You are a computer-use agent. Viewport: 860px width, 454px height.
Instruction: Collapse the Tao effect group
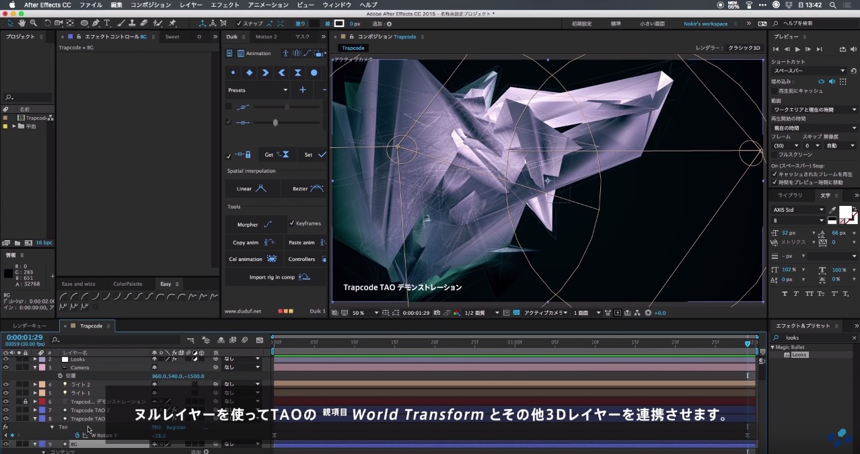coord(52,427)
